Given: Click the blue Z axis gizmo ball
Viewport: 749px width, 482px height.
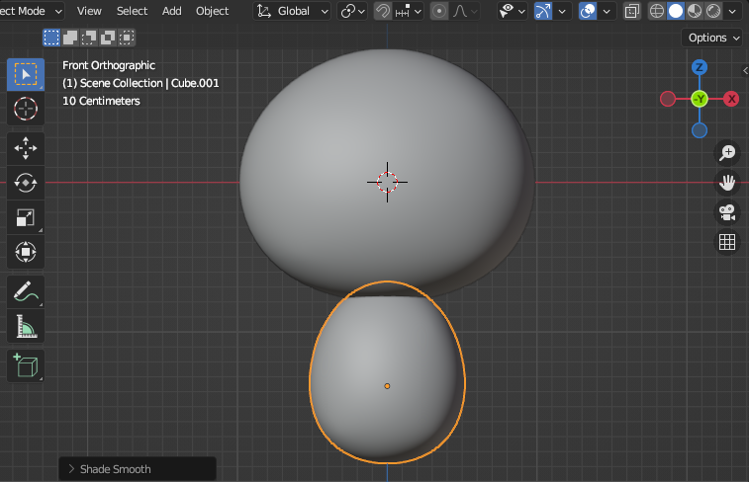Looking at the screenshot, I should pyautogui.click(x=700, y=67).
